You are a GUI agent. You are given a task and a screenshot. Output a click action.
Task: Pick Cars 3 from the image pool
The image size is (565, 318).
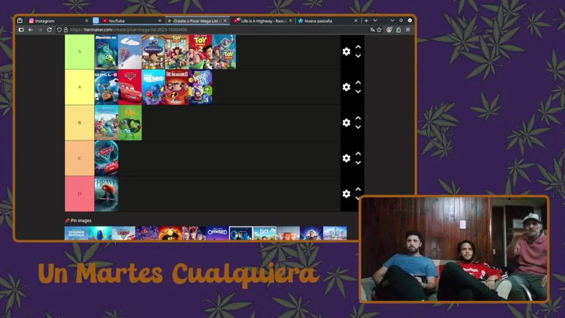tap(123, 233)
